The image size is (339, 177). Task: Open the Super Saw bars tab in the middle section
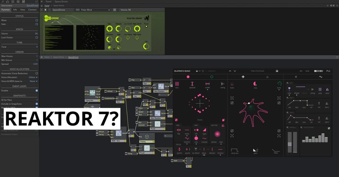point(267,77)
